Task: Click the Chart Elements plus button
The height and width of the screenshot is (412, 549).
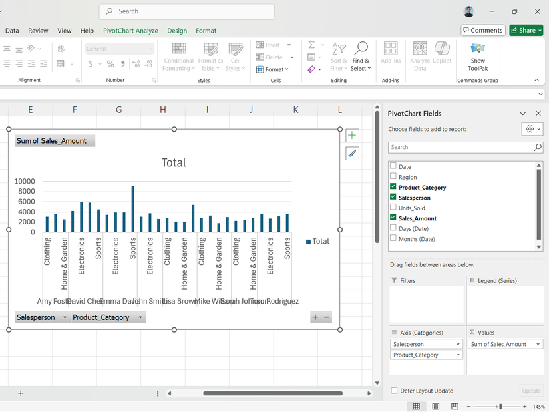Action: (x=352, y=135)
